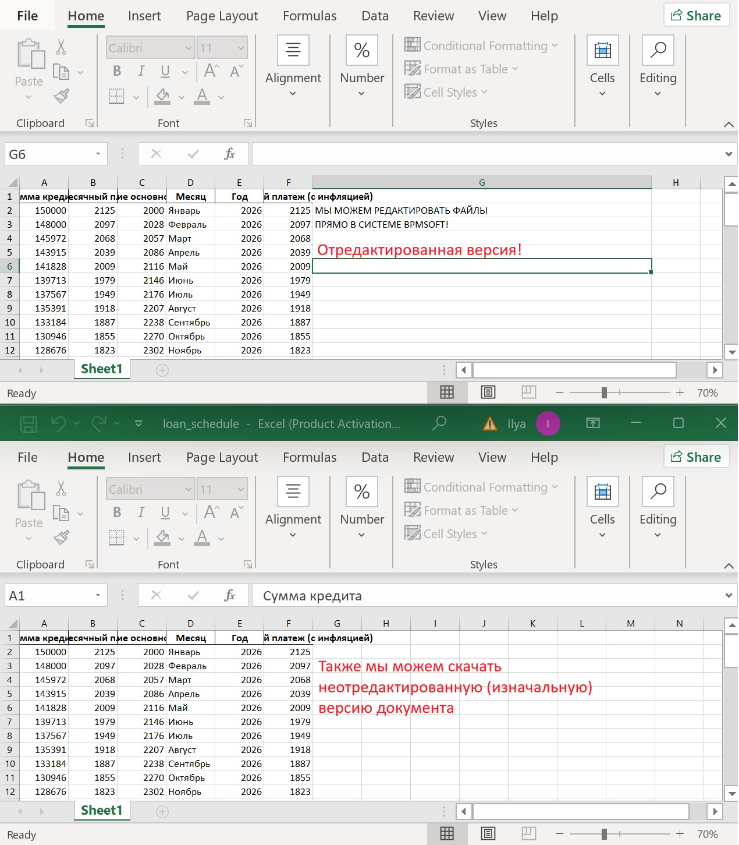The image size is (739, 845).
Task: Click the Save icon in the title bar
Action: click(x=29, y=423)
